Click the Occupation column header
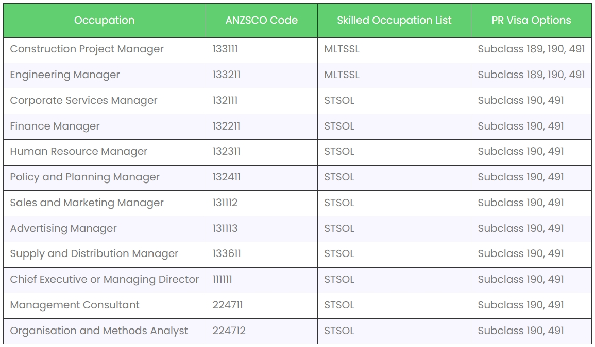 point(105,21)
